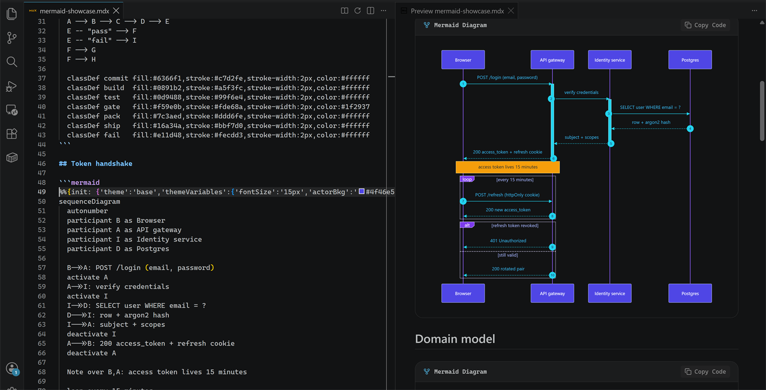Image resolution: width=766 pixels, height=390 pixels.
Task: Open the Run and Debug view
Action: coord(11,86)
